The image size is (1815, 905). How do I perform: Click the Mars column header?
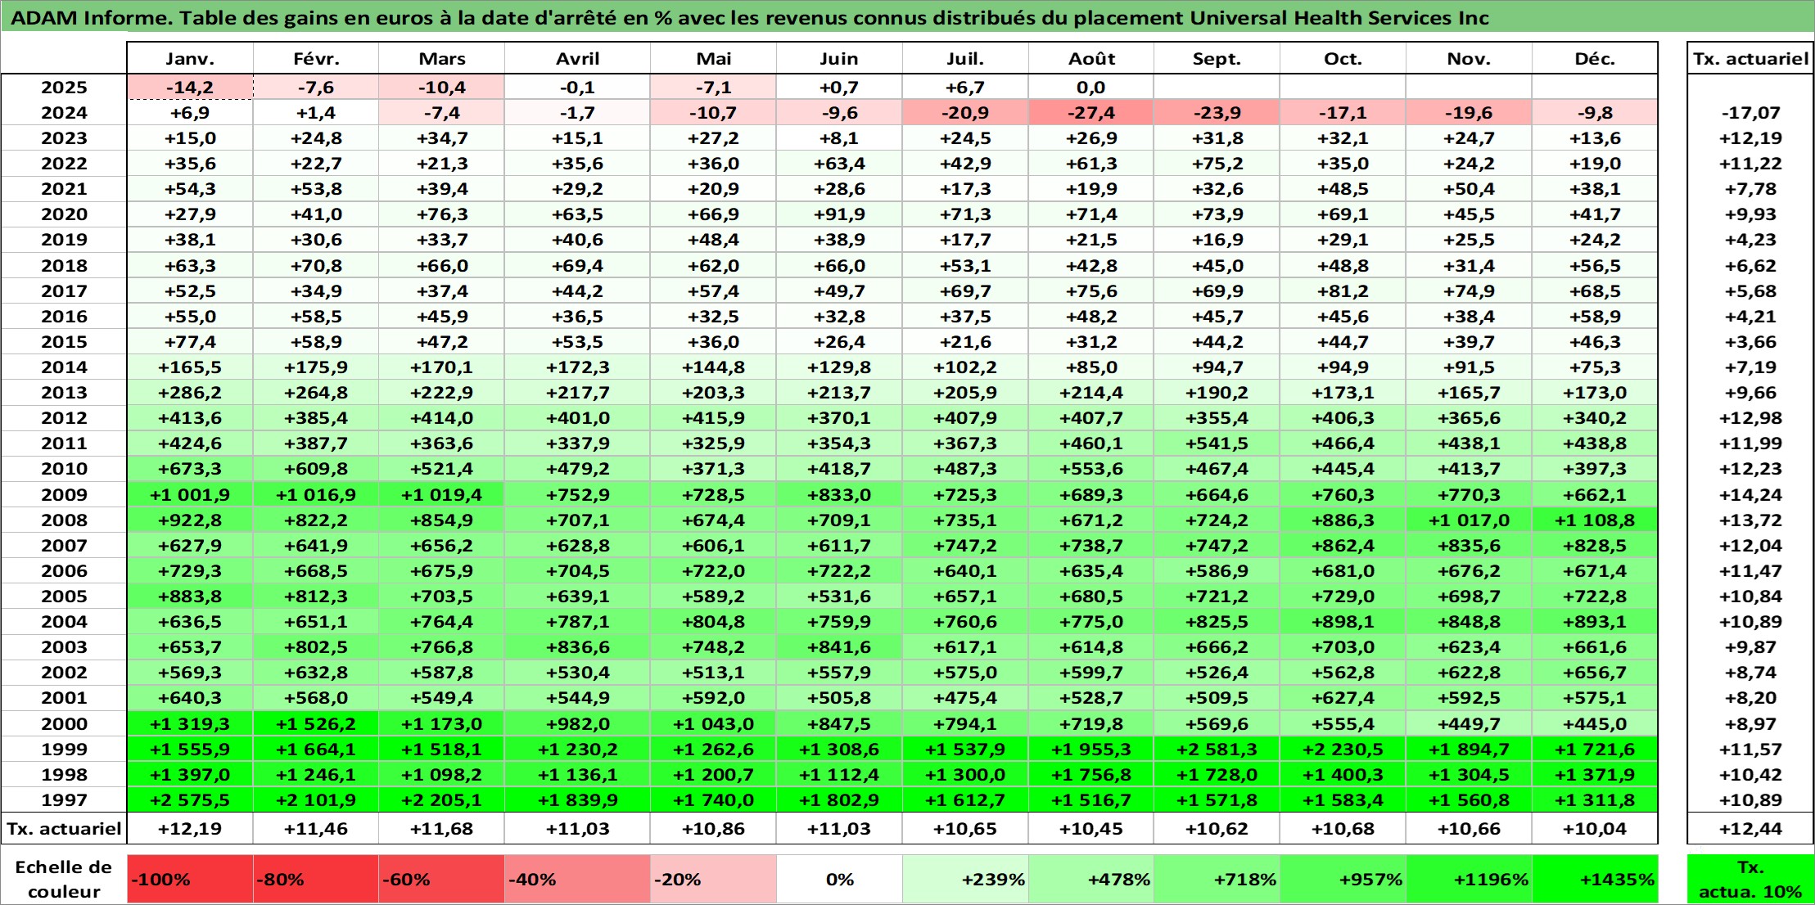[442, 58]
